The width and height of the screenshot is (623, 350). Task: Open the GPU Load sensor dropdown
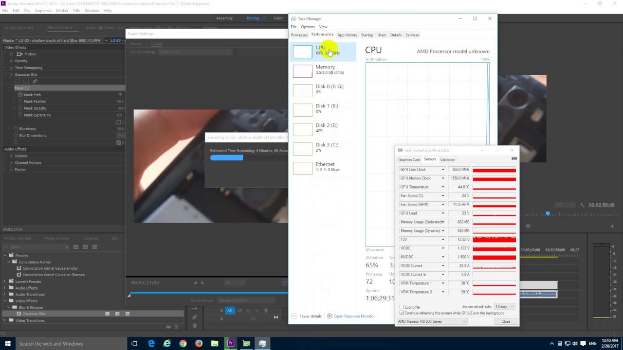click(x=443, y=213)
